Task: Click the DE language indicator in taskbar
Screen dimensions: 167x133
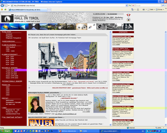Action: coord(143,131)
